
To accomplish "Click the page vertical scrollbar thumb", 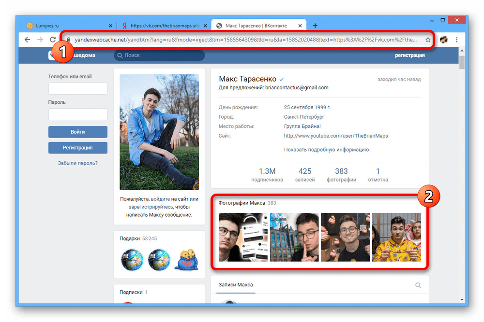I will click(462, 62).
